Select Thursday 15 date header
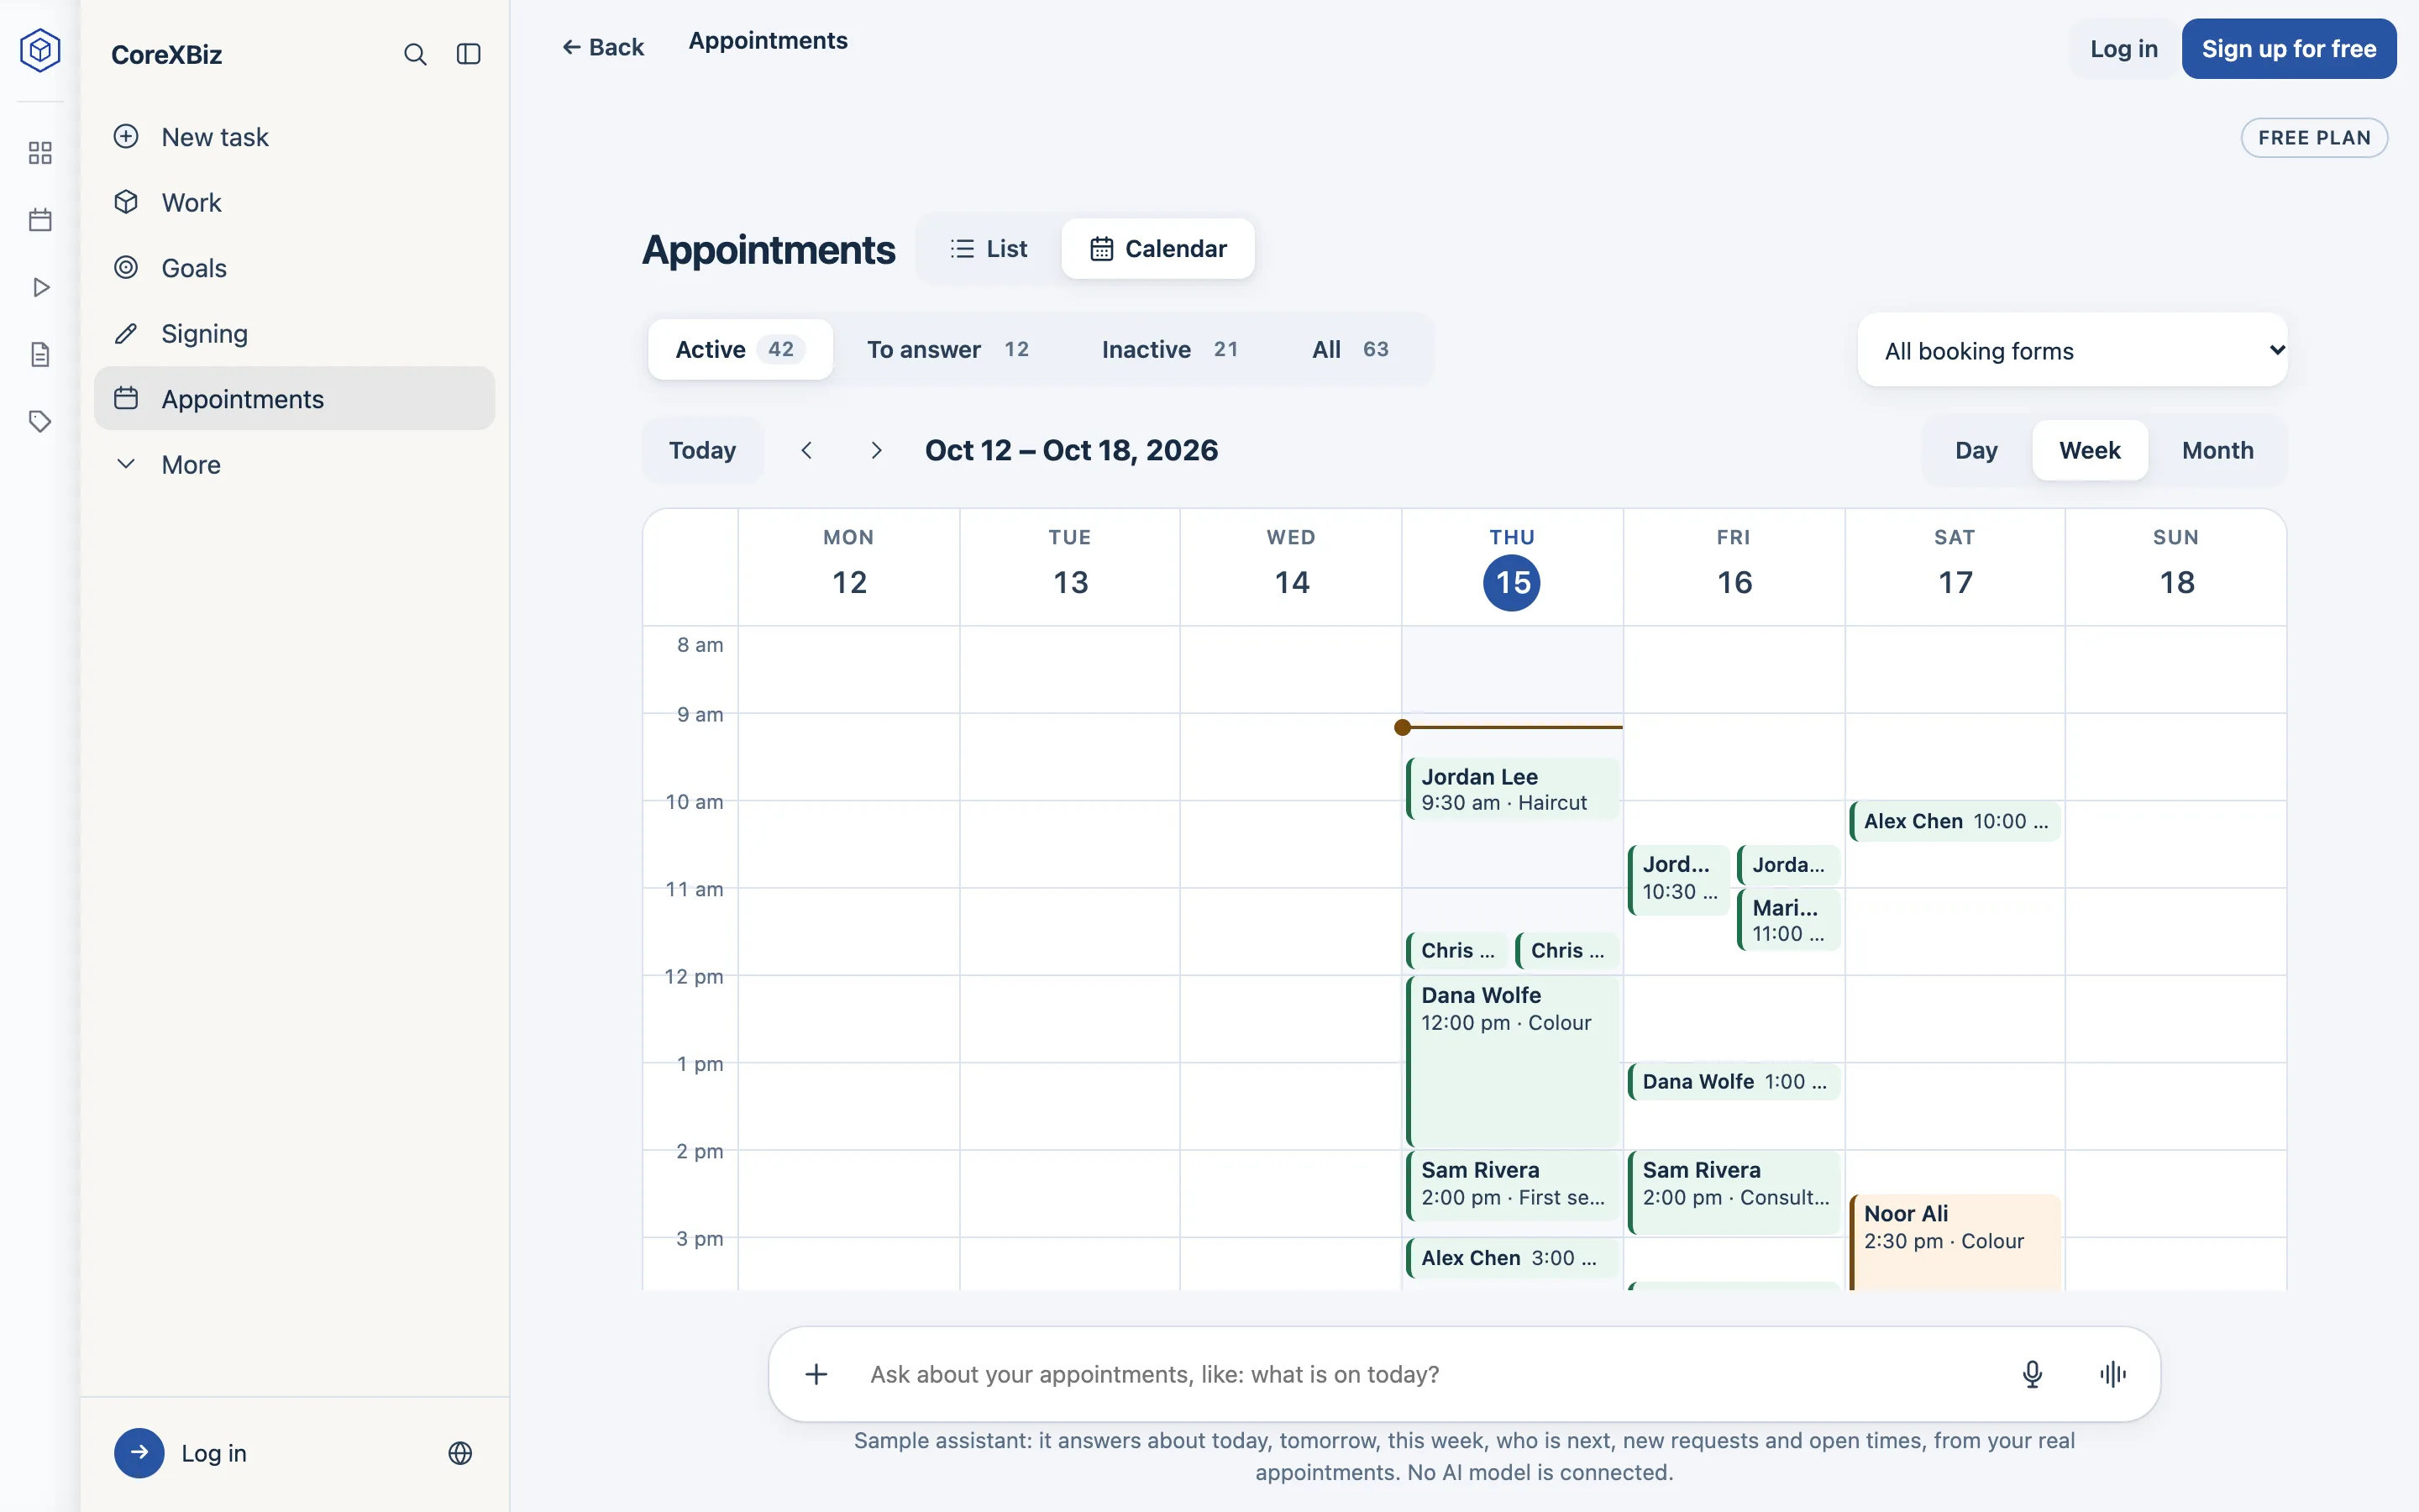This screenshot has width=2419, height=1512. pos(1511,567)
